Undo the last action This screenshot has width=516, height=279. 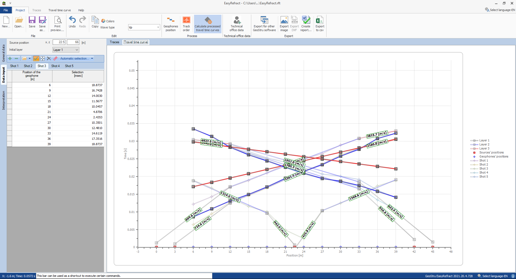point(72,22)
